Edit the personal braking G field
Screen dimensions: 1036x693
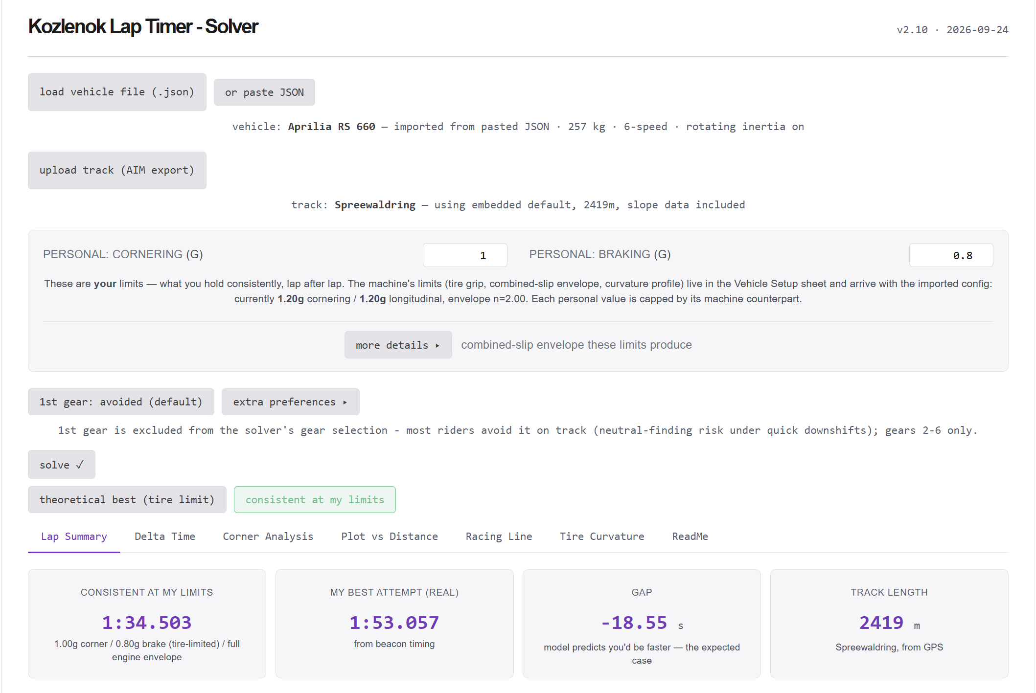coord(951,255)
